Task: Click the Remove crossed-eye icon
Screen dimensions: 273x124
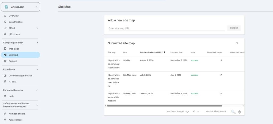Action: 5,61
